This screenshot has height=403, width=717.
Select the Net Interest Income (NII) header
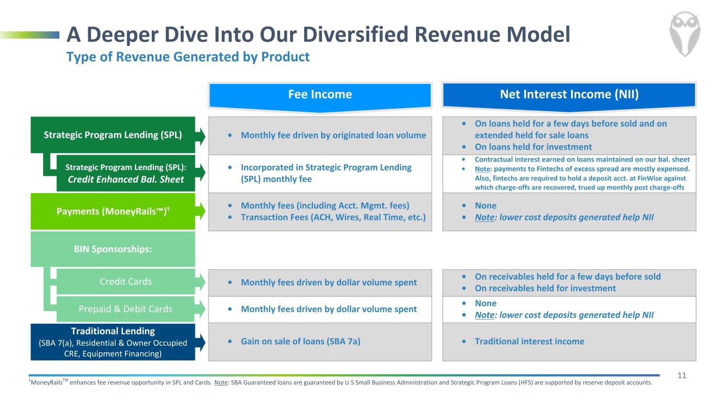569,94
